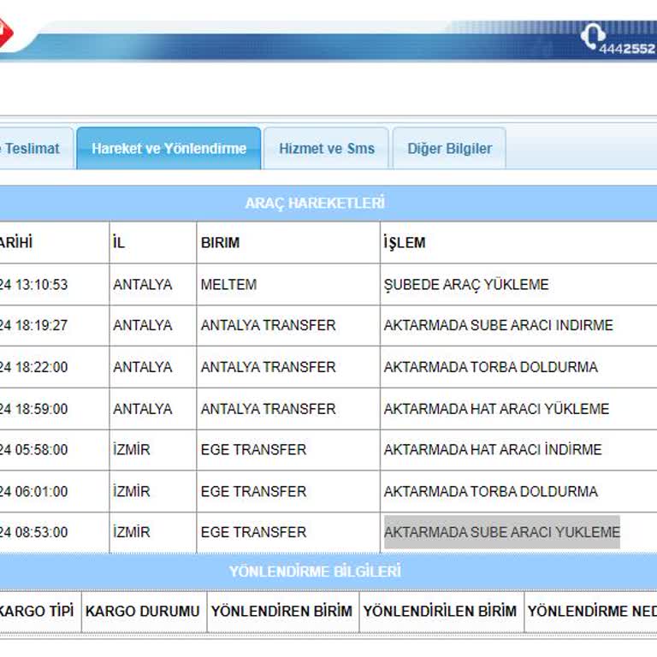Click the İL column header

[153, 243]
